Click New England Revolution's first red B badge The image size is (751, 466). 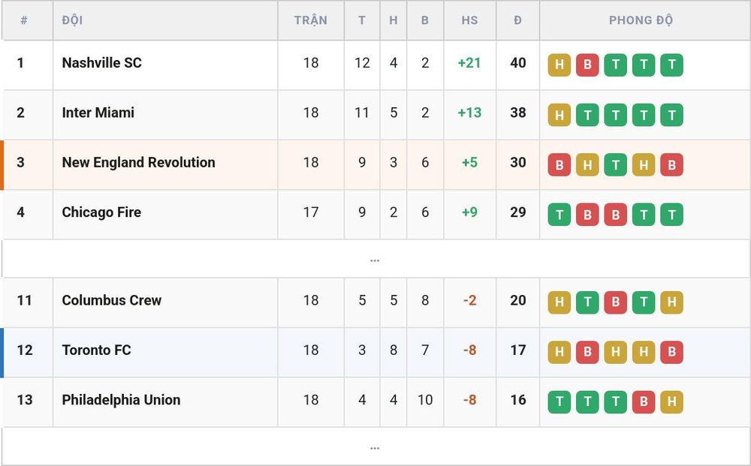[x=559, y=164]
